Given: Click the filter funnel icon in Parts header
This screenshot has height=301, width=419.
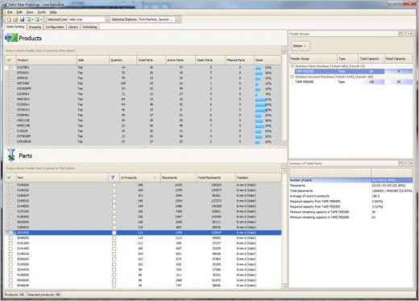Looking at the screenshot, I should (x=113, y=178).
